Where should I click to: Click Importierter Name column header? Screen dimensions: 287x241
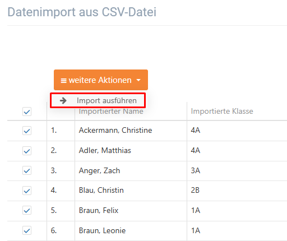coord(111,111)
